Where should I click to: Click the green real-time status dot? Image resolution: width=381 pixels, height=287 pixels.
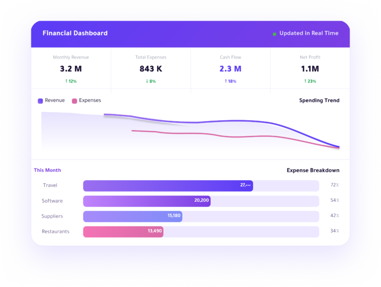(274, 34)
